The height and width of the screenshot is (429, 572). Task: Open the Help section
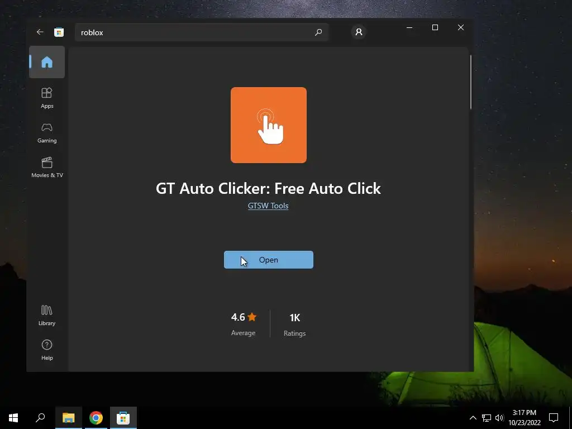(x=47, y=350)
